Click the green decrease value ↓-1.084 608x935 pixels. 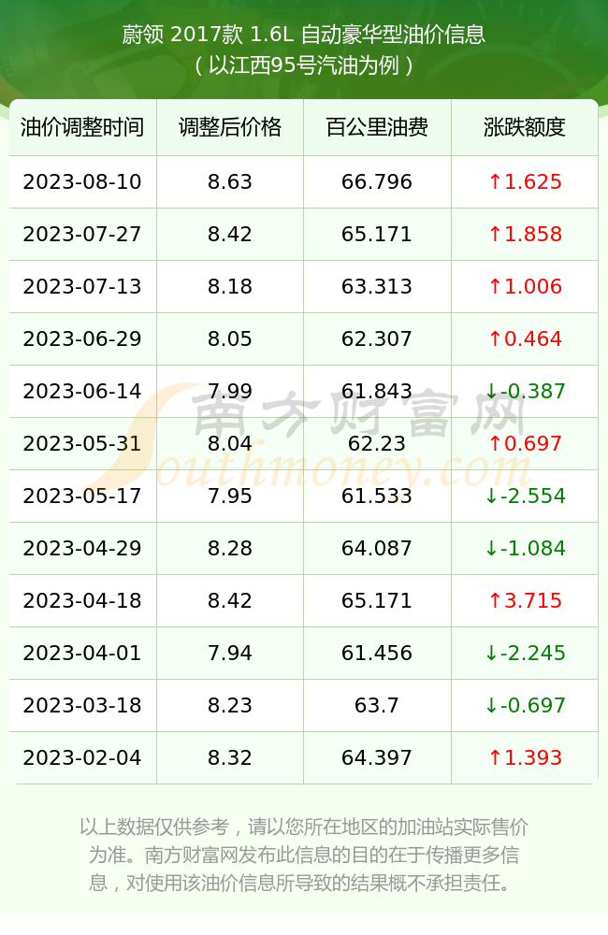click(x=525, y=549)
